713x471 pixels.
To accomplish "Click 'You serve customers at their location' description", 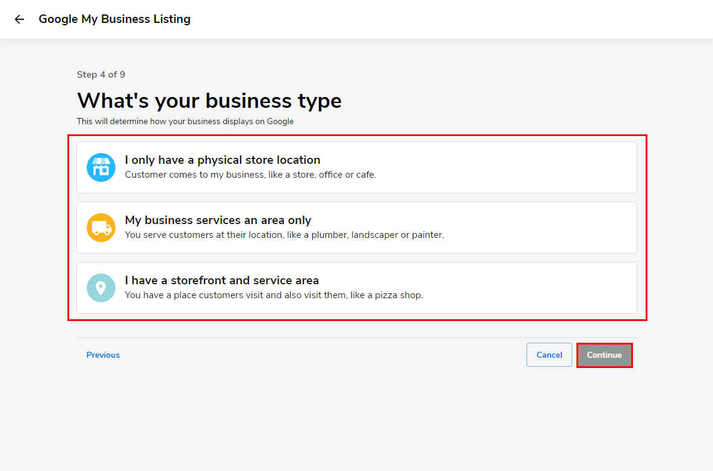I will coord(284,235).
